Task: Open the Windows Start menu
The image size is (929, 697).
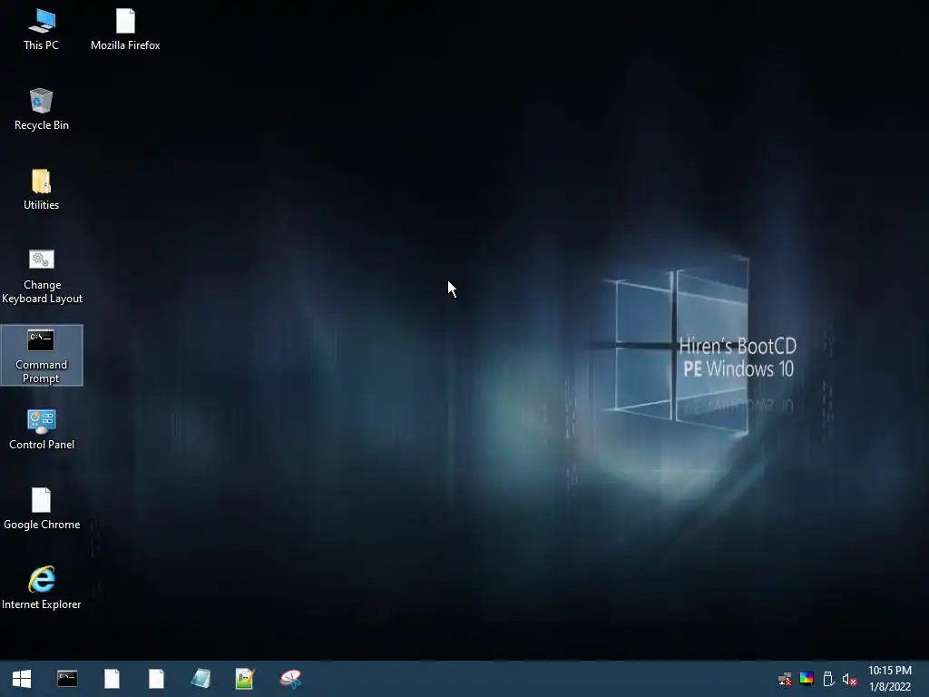Action: click(22, 679)
